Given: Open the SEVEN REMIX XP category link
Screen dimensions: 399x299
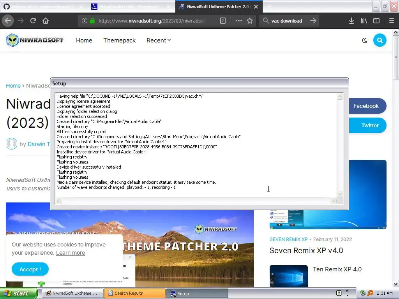Looking at the screenshot, I should coord(289,239).
